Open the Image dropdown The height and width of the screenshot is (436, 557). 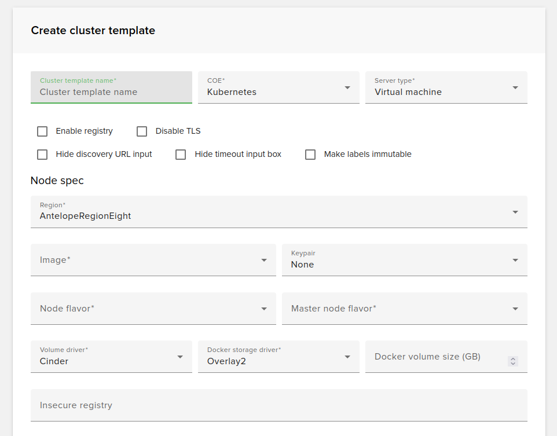(153, 260)
